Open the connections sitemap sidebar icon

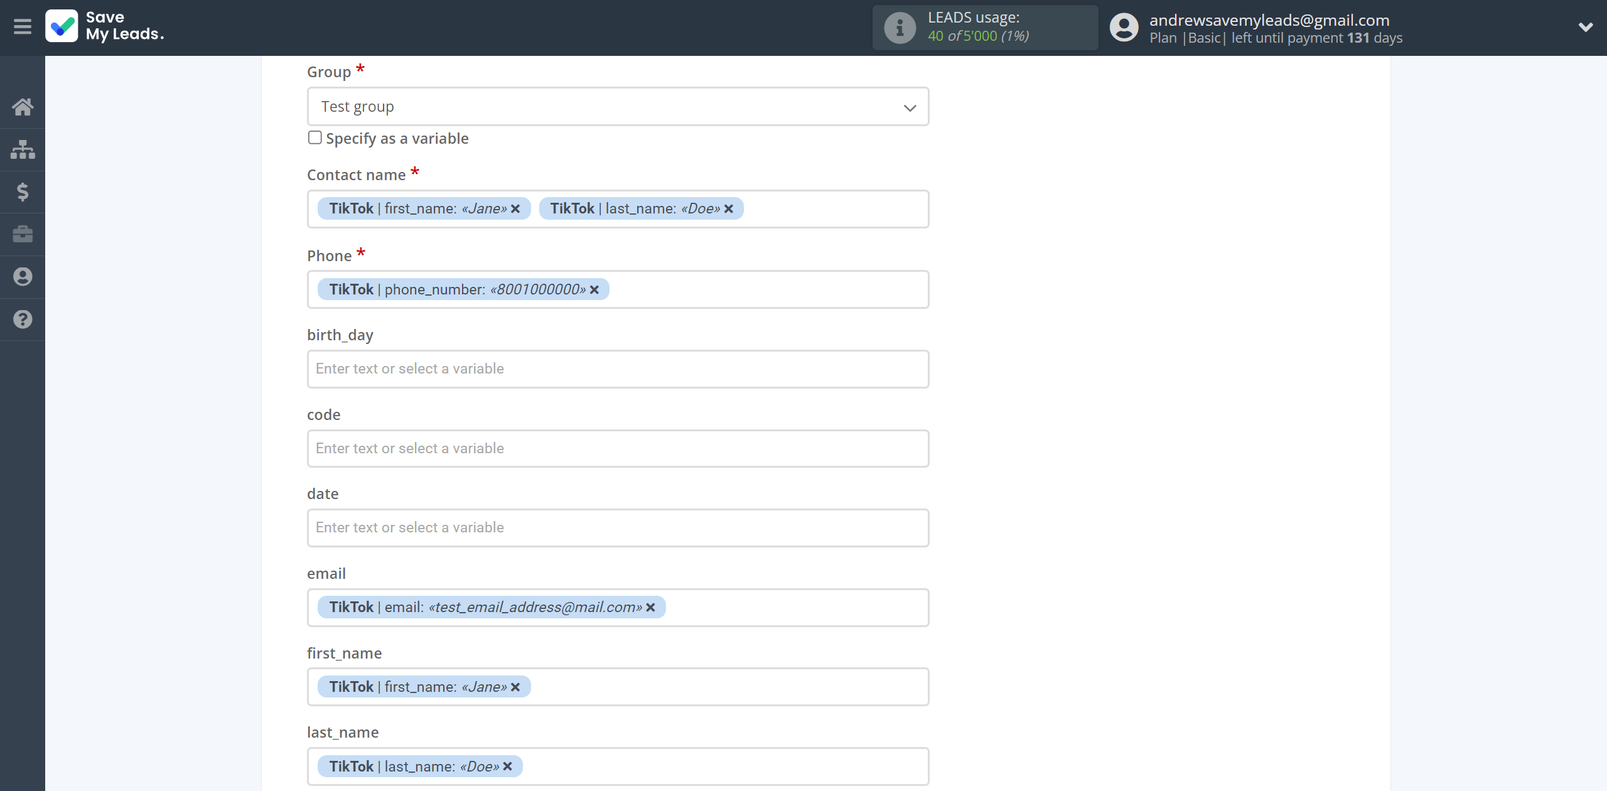point(23,149)
